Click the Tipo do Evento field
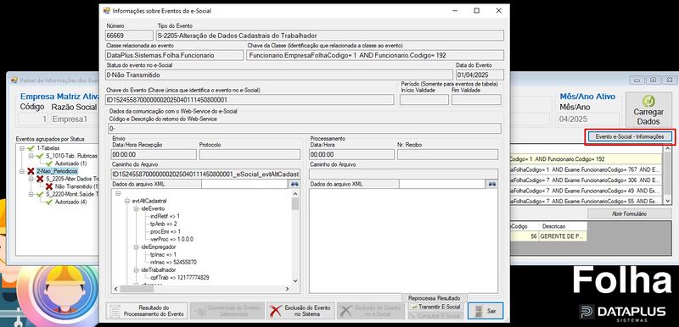The height and width of the screenshot is (327, 679). (x=330, y=36)
